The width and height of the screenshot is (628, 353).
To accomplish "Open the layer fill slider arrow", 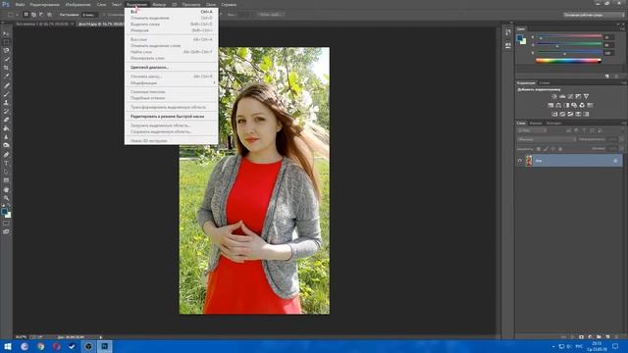I will click(x=621, y=148).
